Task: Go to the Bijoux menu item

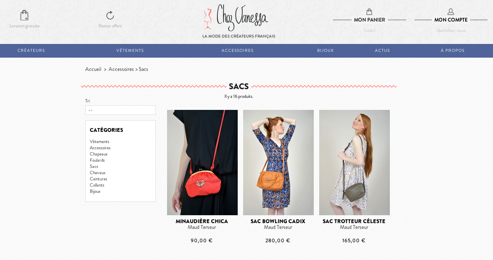Action: (x=325, y=51)
